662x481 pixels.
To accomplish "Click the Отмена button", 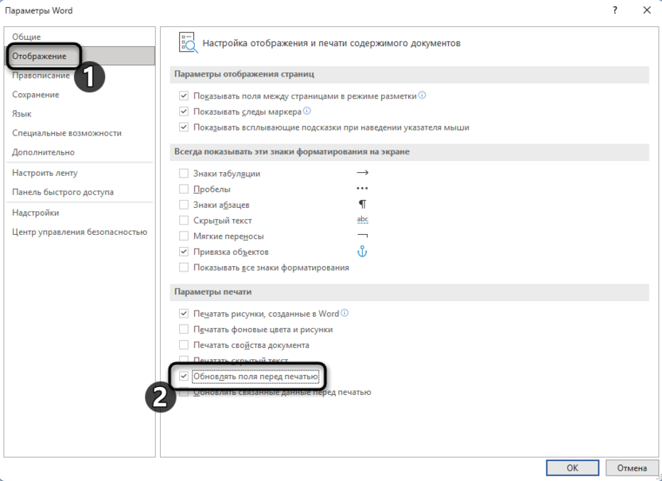I will [630, 467].
